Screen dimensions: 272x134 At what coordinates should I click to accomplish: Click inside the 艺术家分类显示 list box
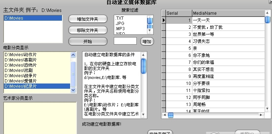point(40,118)
